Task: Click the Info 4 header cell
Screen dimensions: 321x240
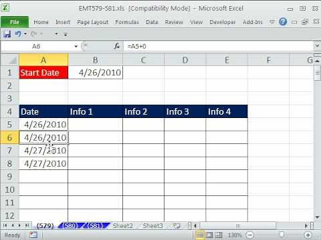Action: (x=227, y=111)
